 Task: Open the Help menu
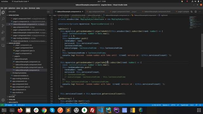(x=38, y=8)
